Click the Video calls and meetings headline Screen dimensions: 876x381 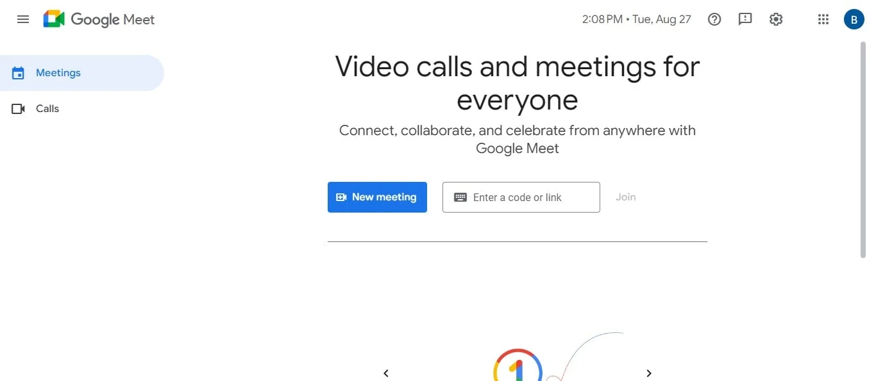[518, 83]
